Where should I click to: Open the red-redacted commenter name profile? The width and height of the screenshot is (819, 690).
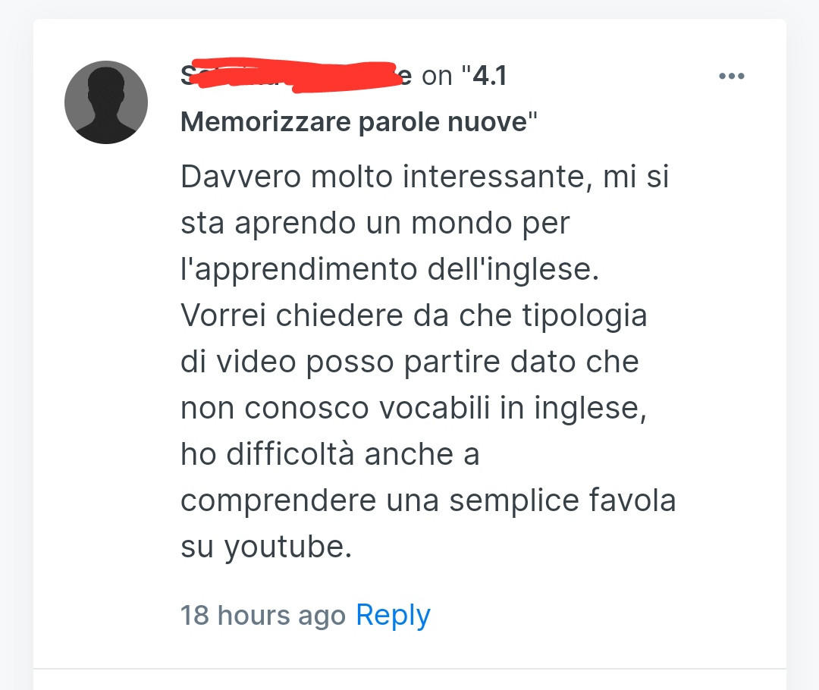[x=297, y=76]
